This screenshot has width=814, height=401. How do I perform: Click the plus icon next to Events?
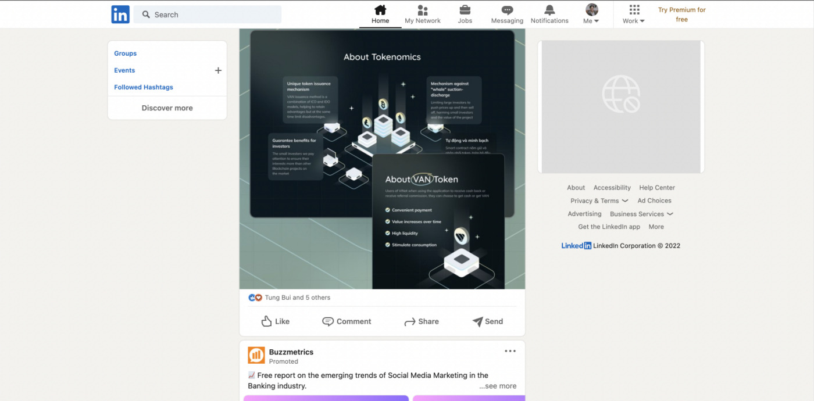[x=218, y=70]
